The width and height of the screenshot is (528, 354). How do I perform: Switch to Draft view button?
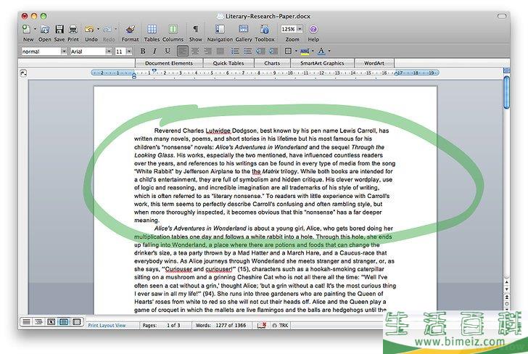[x=26, y=322]
